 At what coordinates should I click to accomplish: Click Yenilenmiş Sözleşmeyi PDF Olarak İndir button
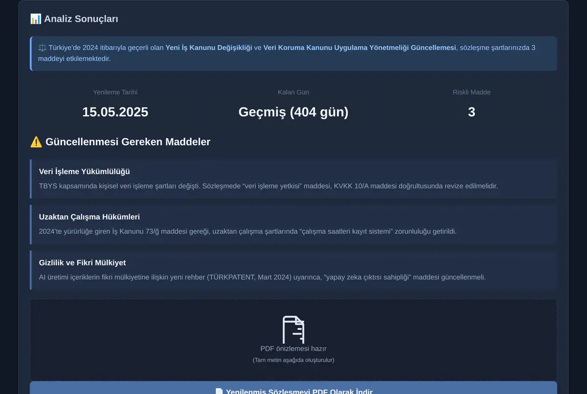[293, 388]
